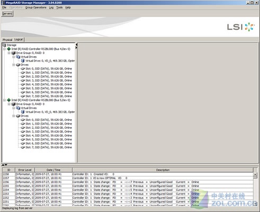Select Slot 3 SSD text under Bus 5
Viewport: 260px width, 212px height.
(49, 131)
